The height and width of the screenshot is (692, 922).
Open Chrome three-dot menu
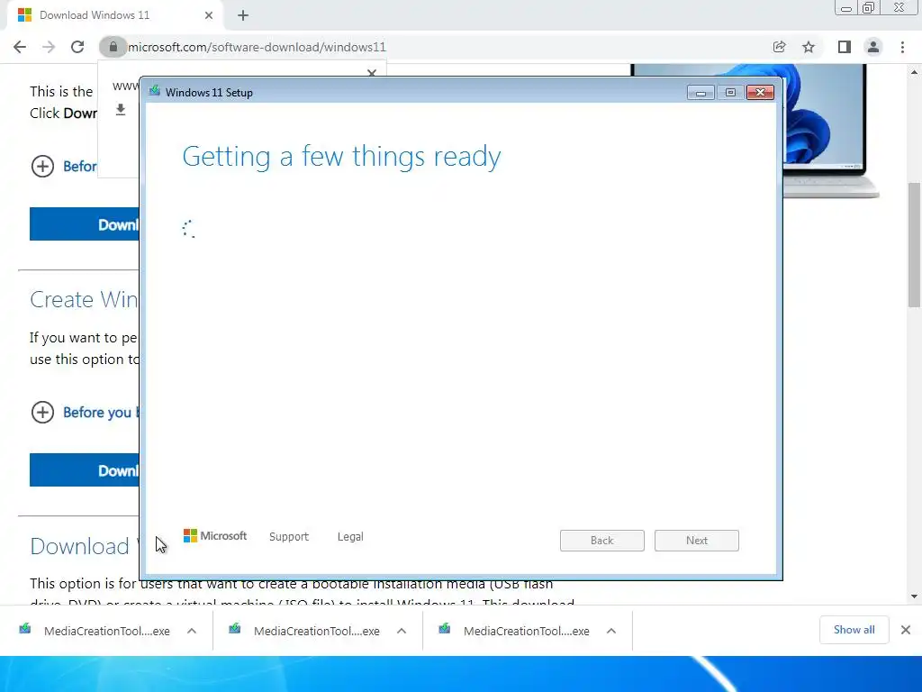coord(902,47)
